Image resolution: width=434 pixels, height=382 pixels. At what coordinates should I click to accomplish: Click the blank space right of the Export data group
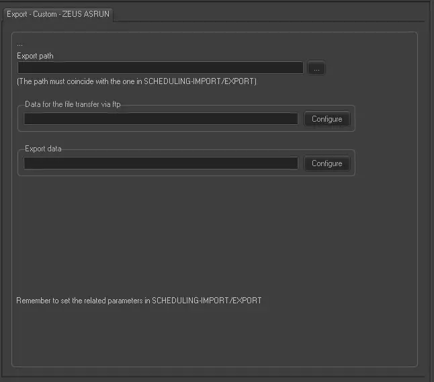pyautogui.click(x=386, y=163)
